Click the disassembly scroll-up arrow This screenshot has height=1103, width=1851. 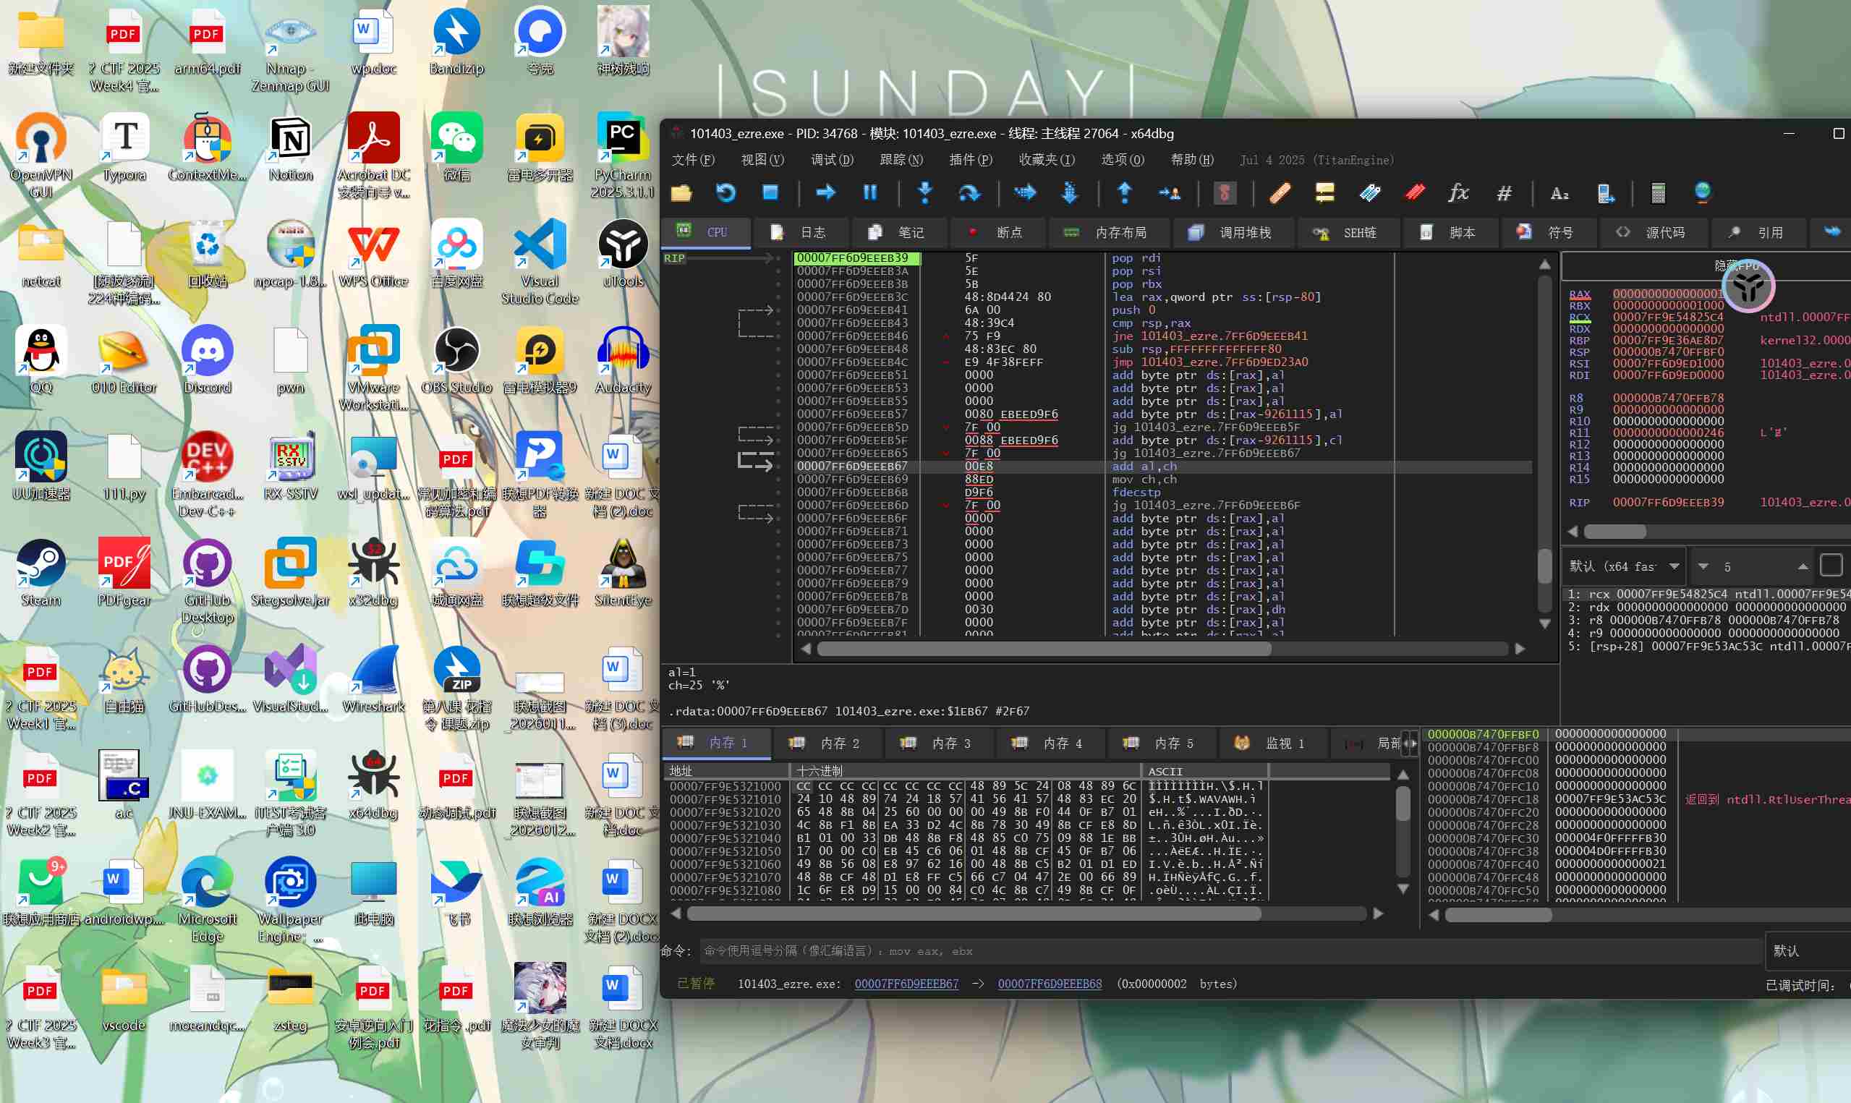1544,265
